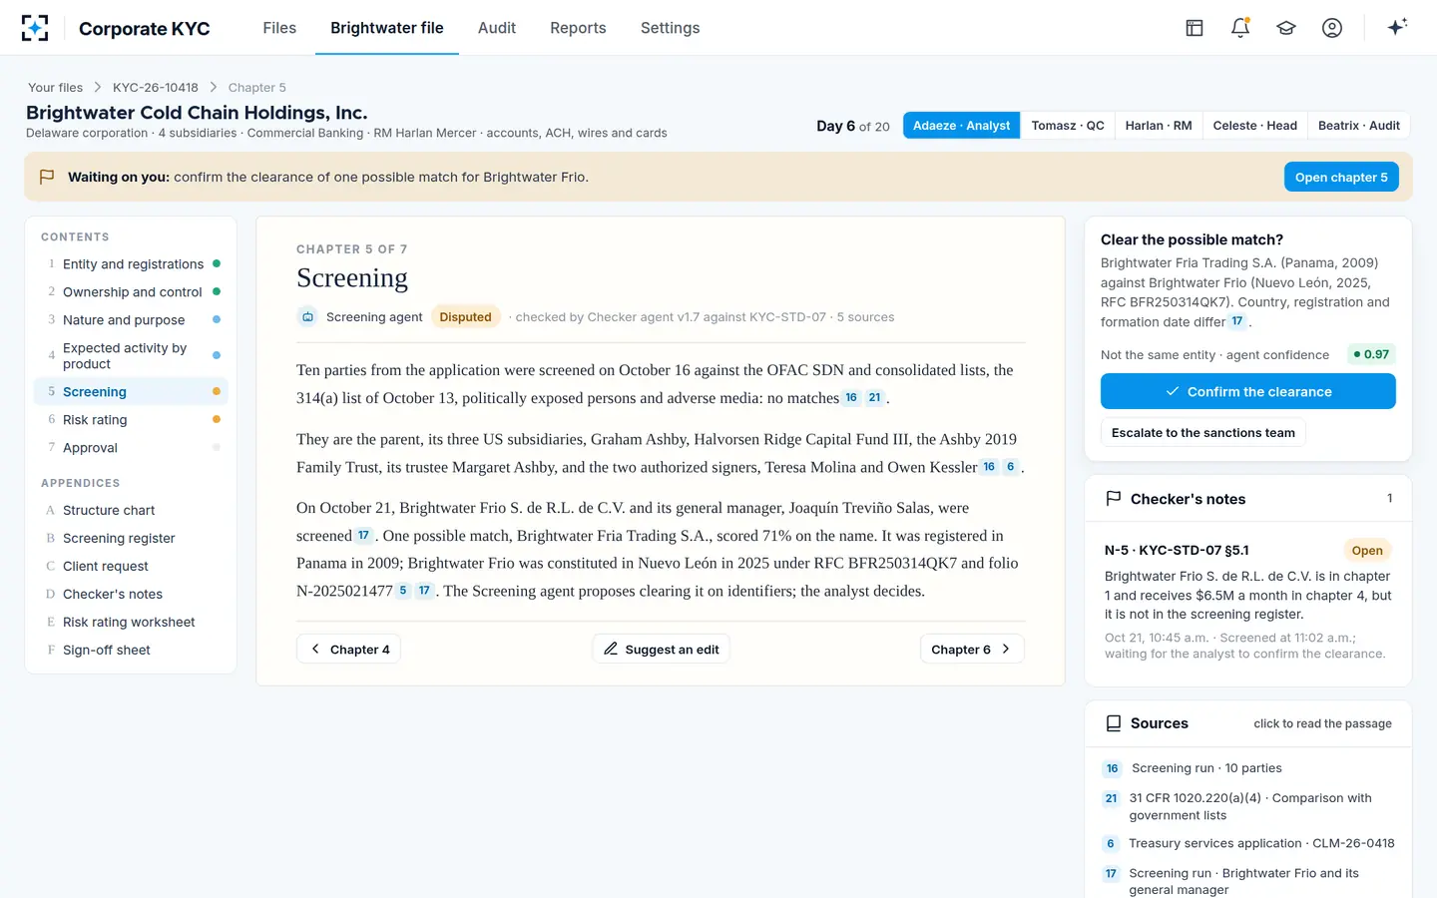Click the flag icon in waiting banner
This screenshot has height=898, width=1437.
pos(46,177)
